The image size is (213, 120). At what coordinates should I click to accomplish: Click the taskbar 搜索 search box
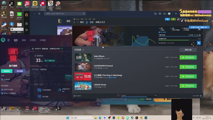pos(82,118)
